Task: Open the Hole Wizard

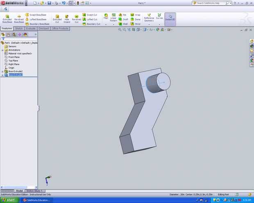Action: pyautogui.click(x=67, y=19)
